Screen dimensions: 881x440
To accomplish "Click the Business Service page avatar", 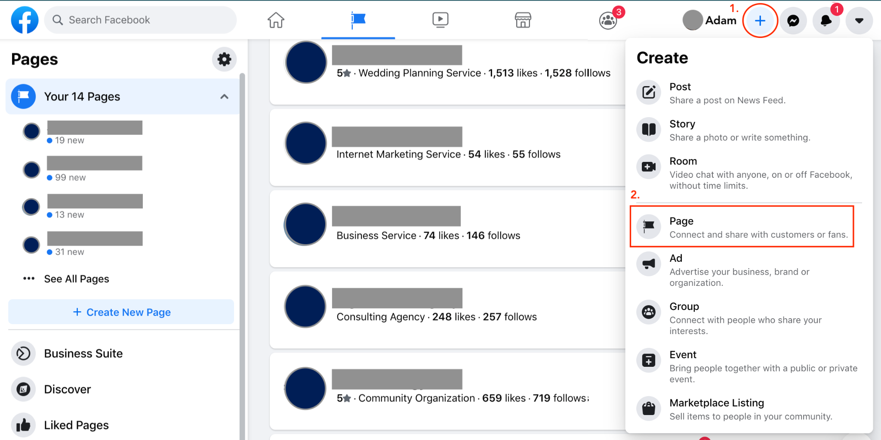I will point(305,224).
